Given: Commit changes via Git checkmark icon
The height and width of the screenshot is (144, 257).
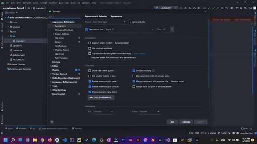Looking at the screenshot, I should pos(213,8).
